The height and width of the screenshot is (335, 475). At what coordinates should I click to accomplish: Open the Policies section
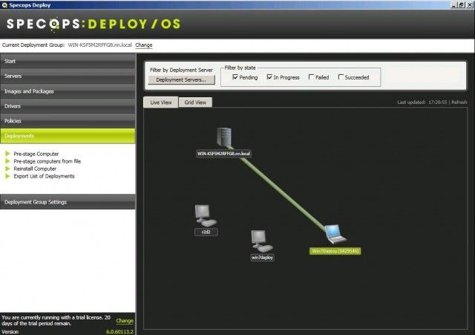(x=68, y=121)
